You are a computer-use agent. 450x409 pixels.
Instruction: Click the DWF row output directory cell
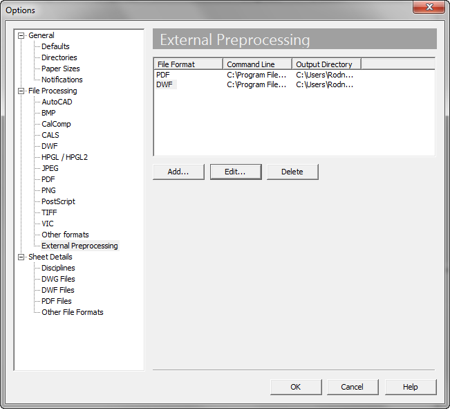[325, 84]
